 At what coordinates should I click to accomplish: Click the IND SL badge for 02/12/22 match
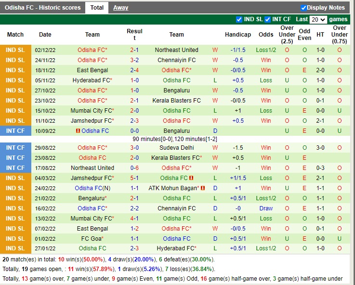15,50
